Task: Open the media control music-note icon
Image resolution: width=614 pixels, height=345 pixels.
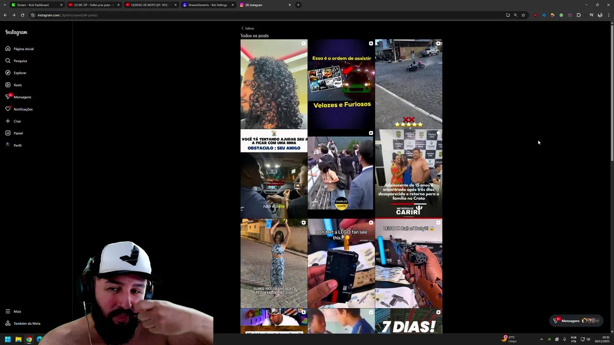Action: (x=591, y=15)
